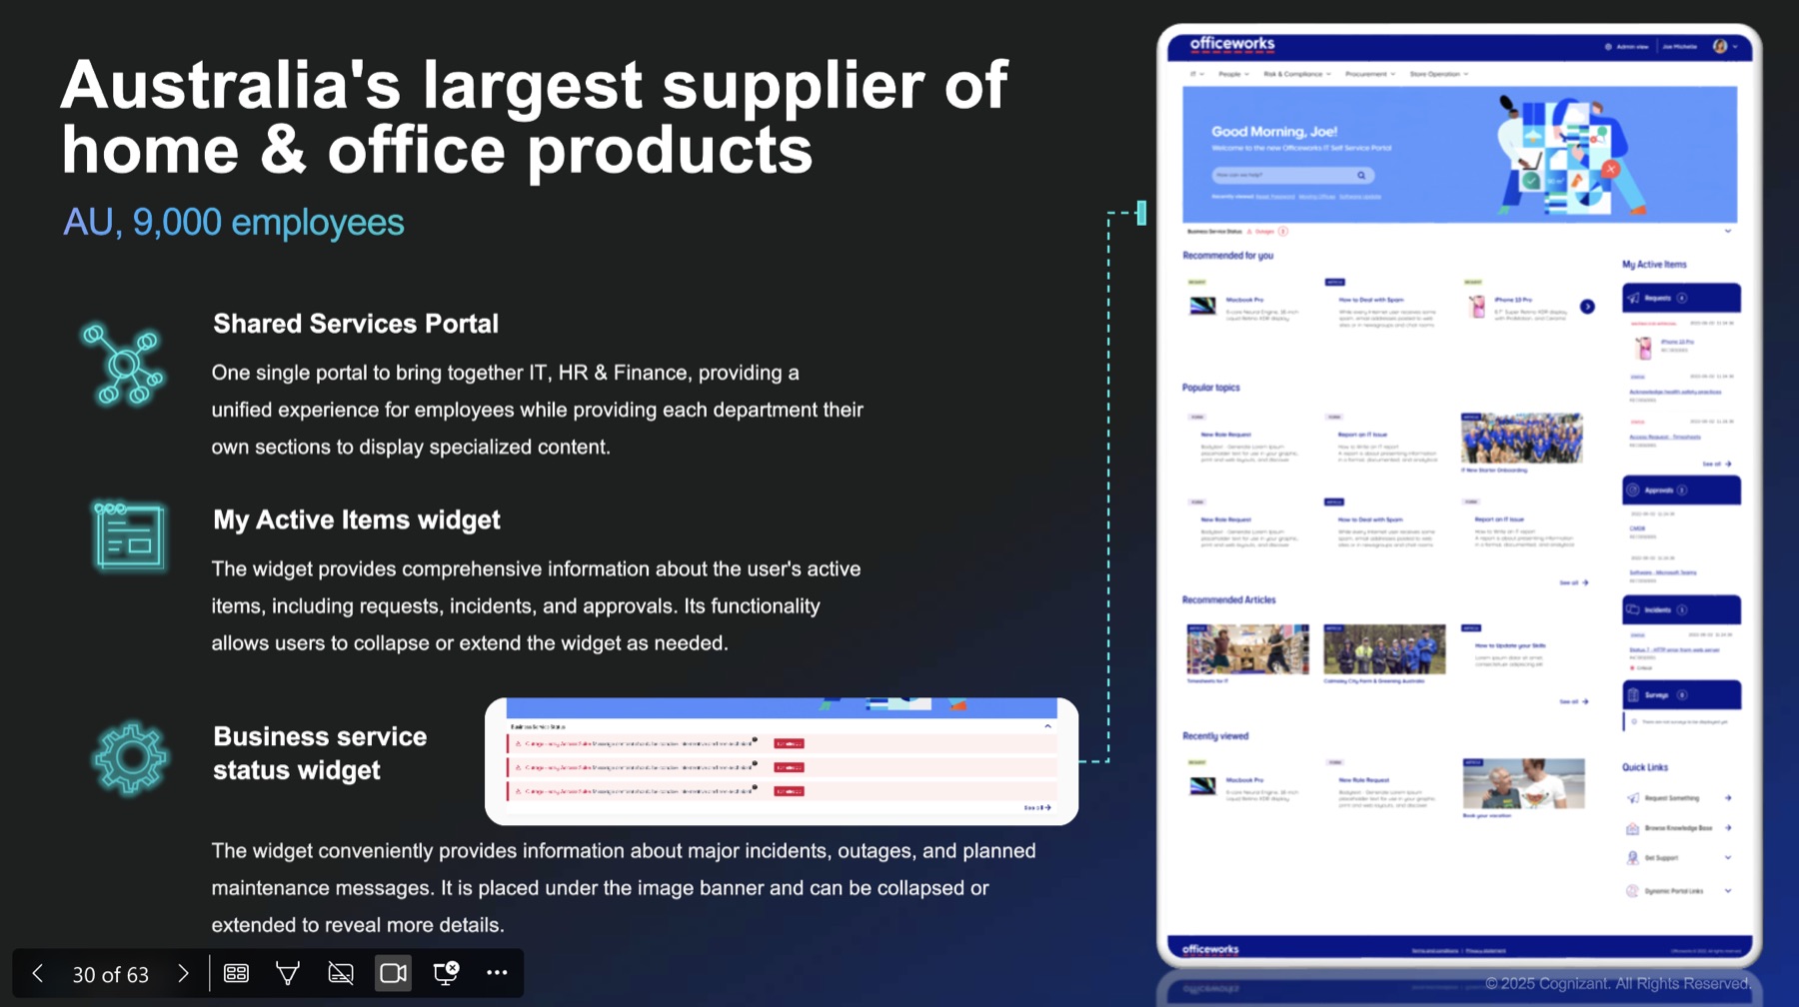Advance to the next slide arrow
Screen dimensions: 1799x1007
[x=183, y=973]
